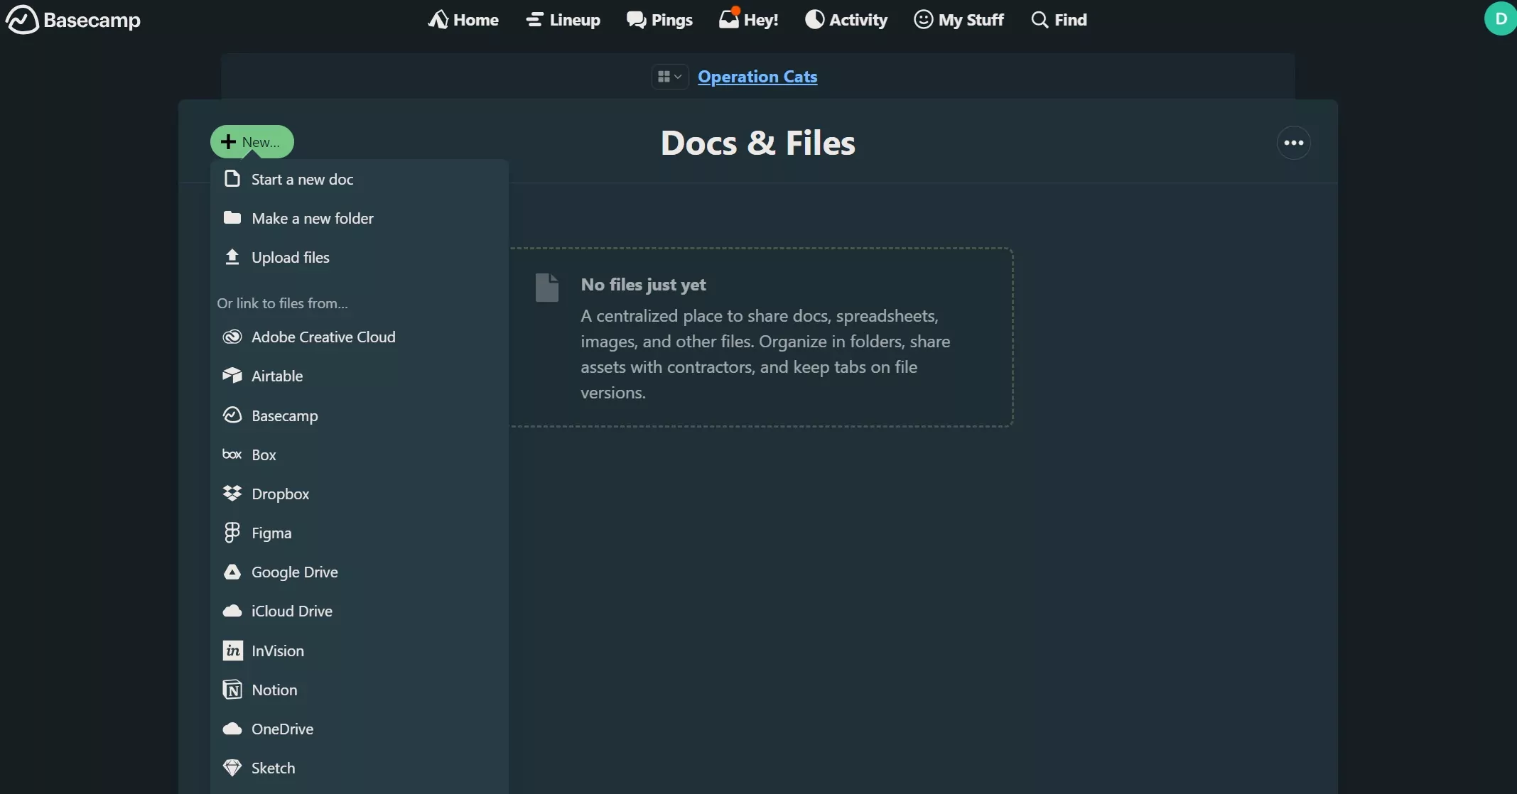Click the folder icon for new folder
1517x794 pixels.
[232, 217]
